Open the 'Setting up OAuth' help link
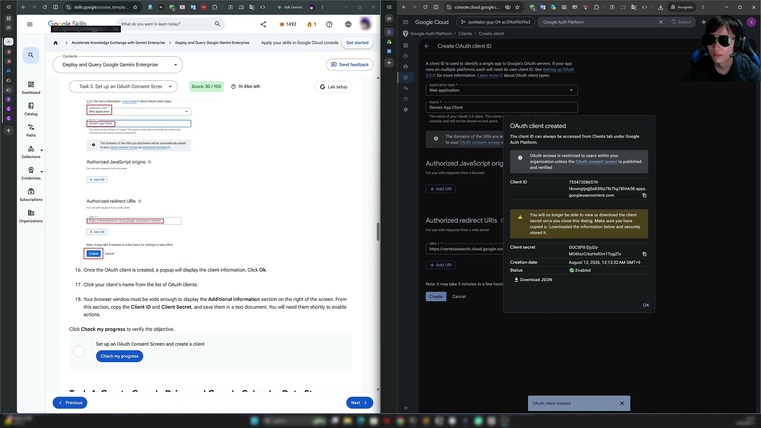 pos(558,69)
